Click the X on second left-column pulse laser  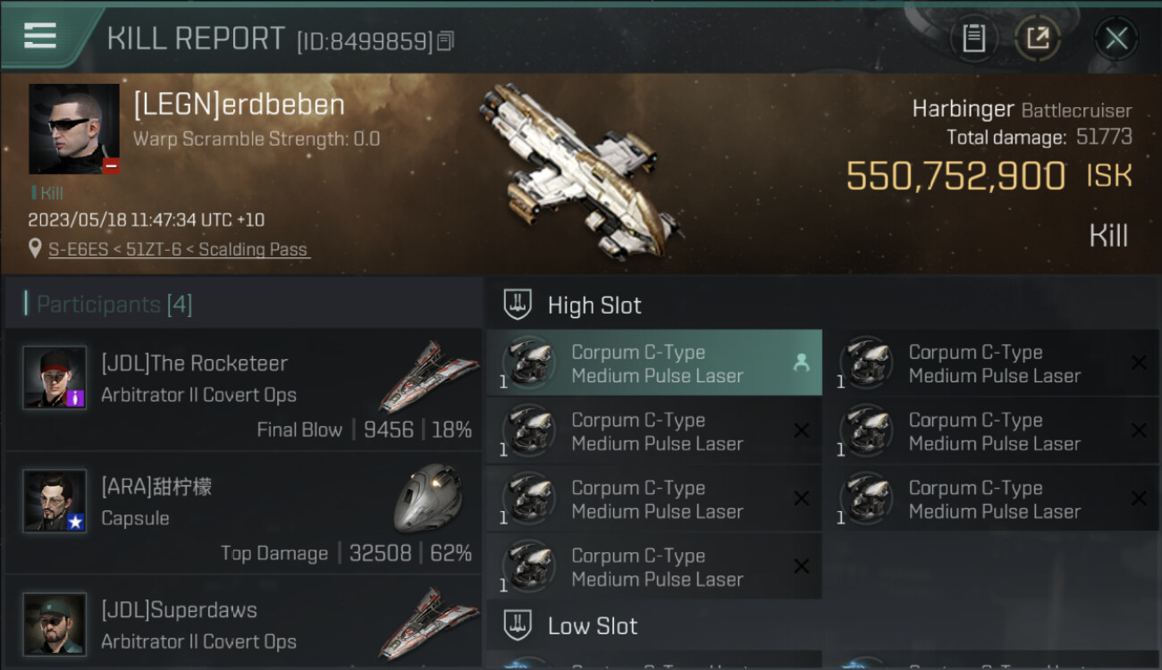(802, 431)
